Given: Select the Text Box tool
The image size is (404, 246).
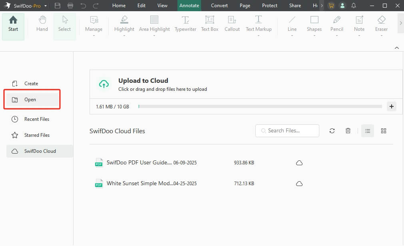Looking at the screenshot, I should pyautogui.click(x=210, y=24).
